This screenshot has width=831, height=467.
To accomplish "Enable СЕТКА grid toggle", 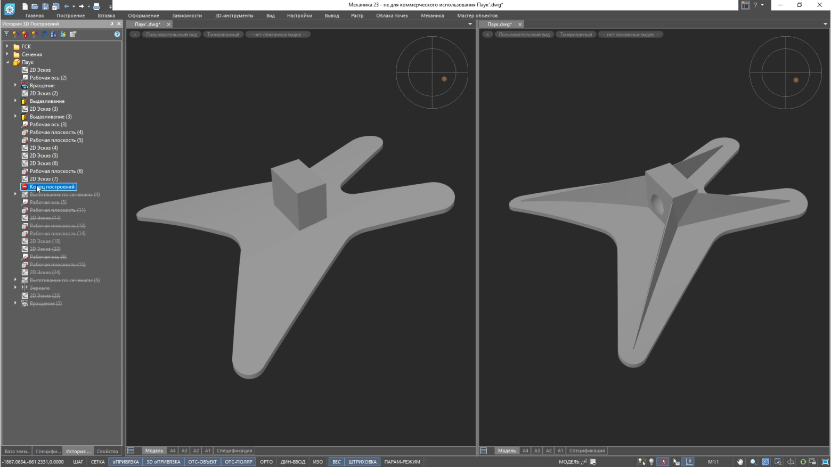I will click(x=97, y=462).
